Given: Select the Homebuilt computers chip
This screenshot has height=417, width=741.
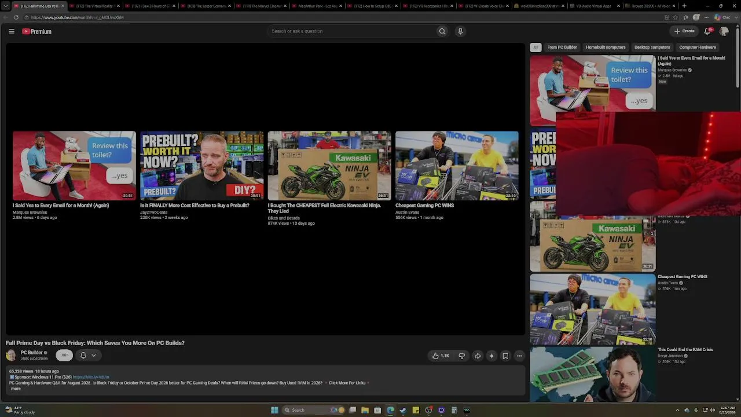Looking at the screenshot, I should pos(606,47).
